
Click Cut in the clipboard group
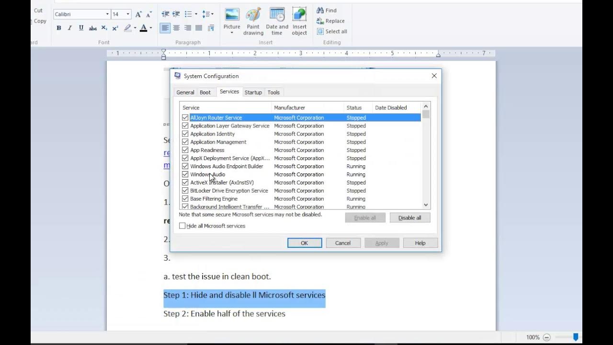[x=38, y=11]
